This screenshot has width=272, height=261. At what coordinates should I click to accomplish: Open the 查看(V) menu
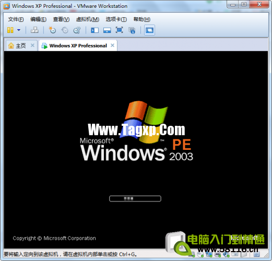(61, 19)
